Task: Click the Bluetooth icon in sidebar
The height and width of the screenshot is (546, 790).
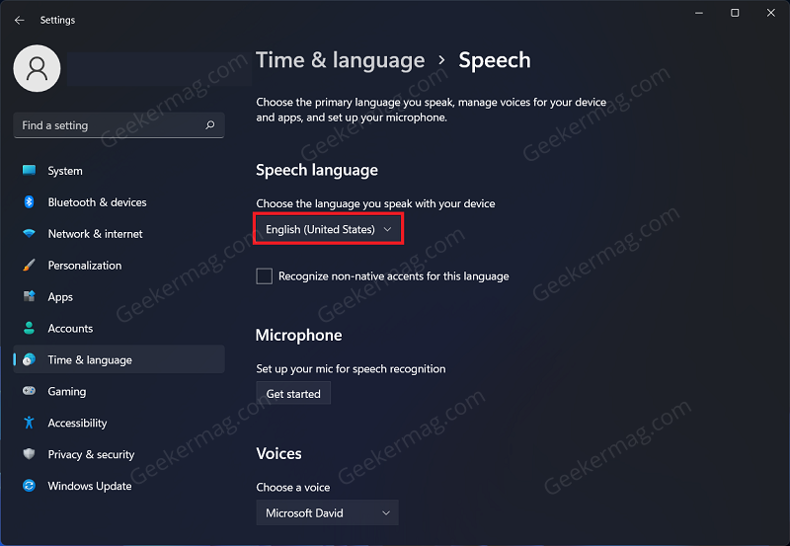Action: tap(30, 202)
